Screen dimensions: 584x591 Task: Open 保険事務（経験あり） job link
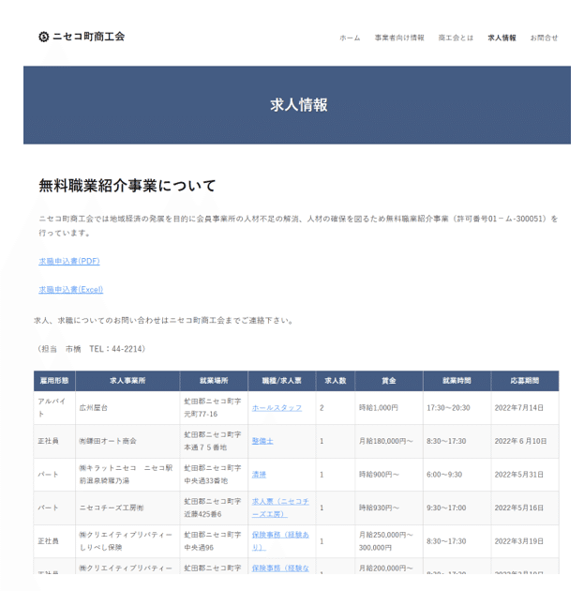click(x=280, y=541)
